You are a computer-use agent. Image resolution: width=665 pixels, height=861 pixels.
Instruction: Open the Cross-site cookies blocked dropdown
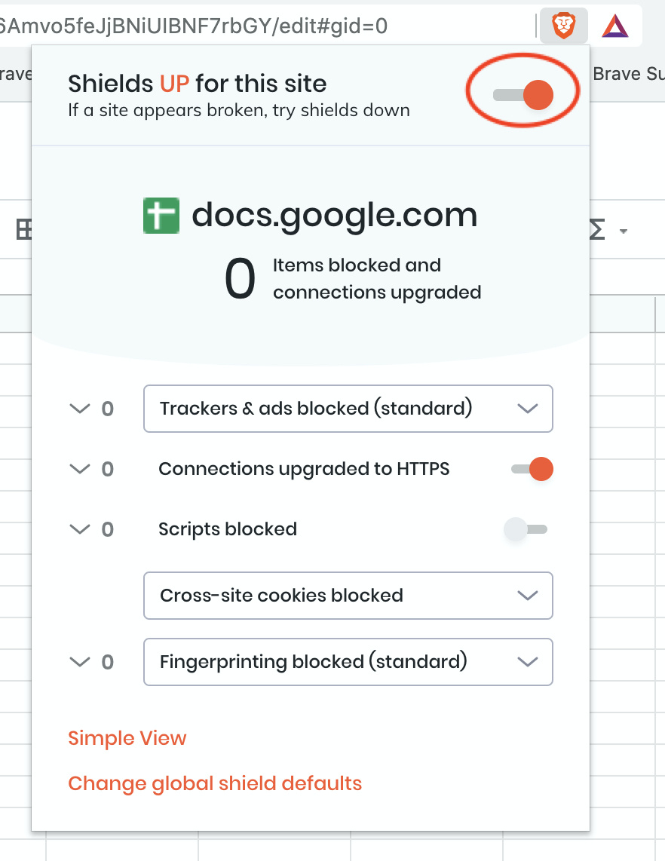pyautogui.click(x=348, y=596)
